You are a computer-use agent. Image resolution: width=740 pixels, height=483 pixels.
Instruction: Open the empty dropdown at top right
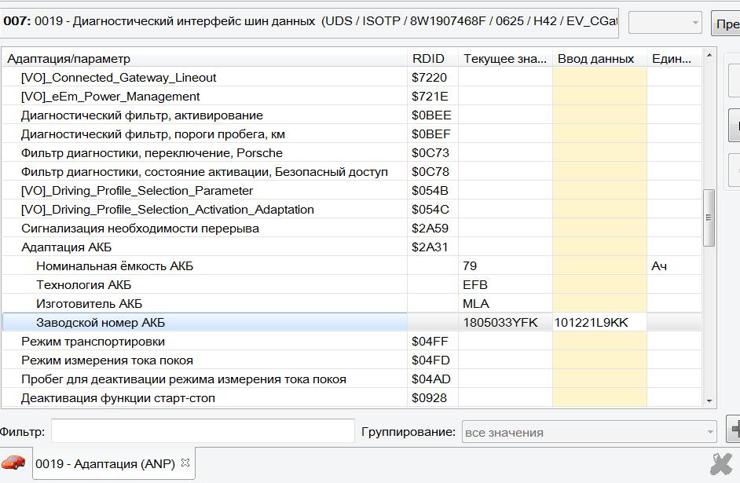coord(665,22)
